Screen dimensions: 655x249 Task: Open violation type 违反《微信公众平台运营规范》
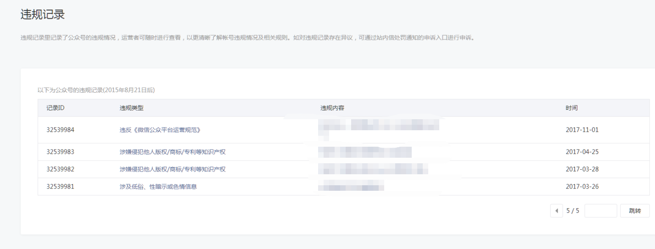pyautogui.click(x=160, y=130)
